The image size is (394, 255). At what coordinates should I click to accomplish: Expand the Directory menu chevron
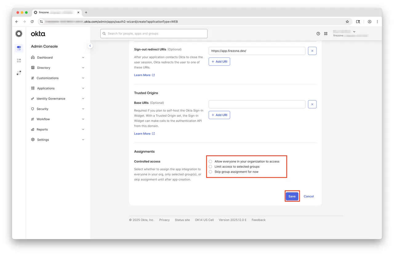click(x=83, y=68)
